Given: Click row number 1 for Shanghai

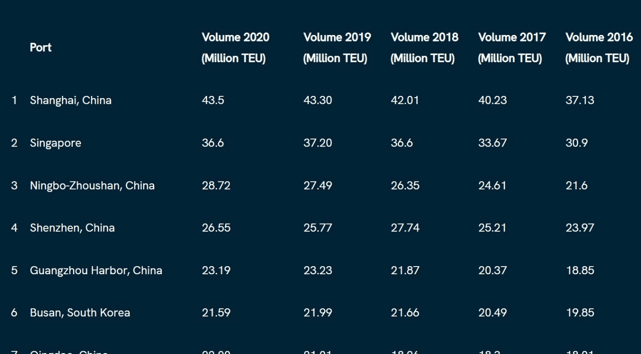Looking at the screenshot, I should (x=14, y=100).
